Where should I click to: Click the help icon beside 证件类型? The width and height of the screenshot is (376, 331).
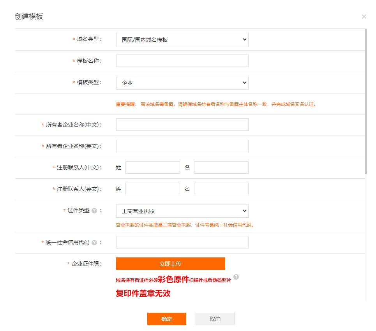[94, 211]
